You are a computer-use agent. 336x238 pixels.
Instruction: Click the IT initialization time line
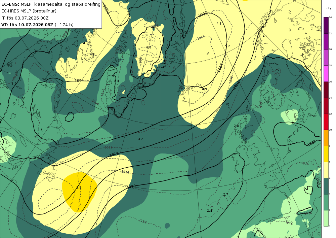[25, 18]
